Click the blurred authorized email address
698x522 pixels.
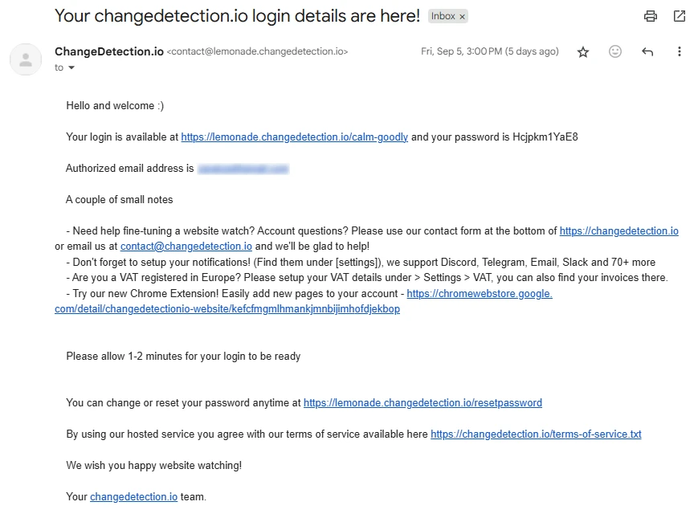point(243,169)
